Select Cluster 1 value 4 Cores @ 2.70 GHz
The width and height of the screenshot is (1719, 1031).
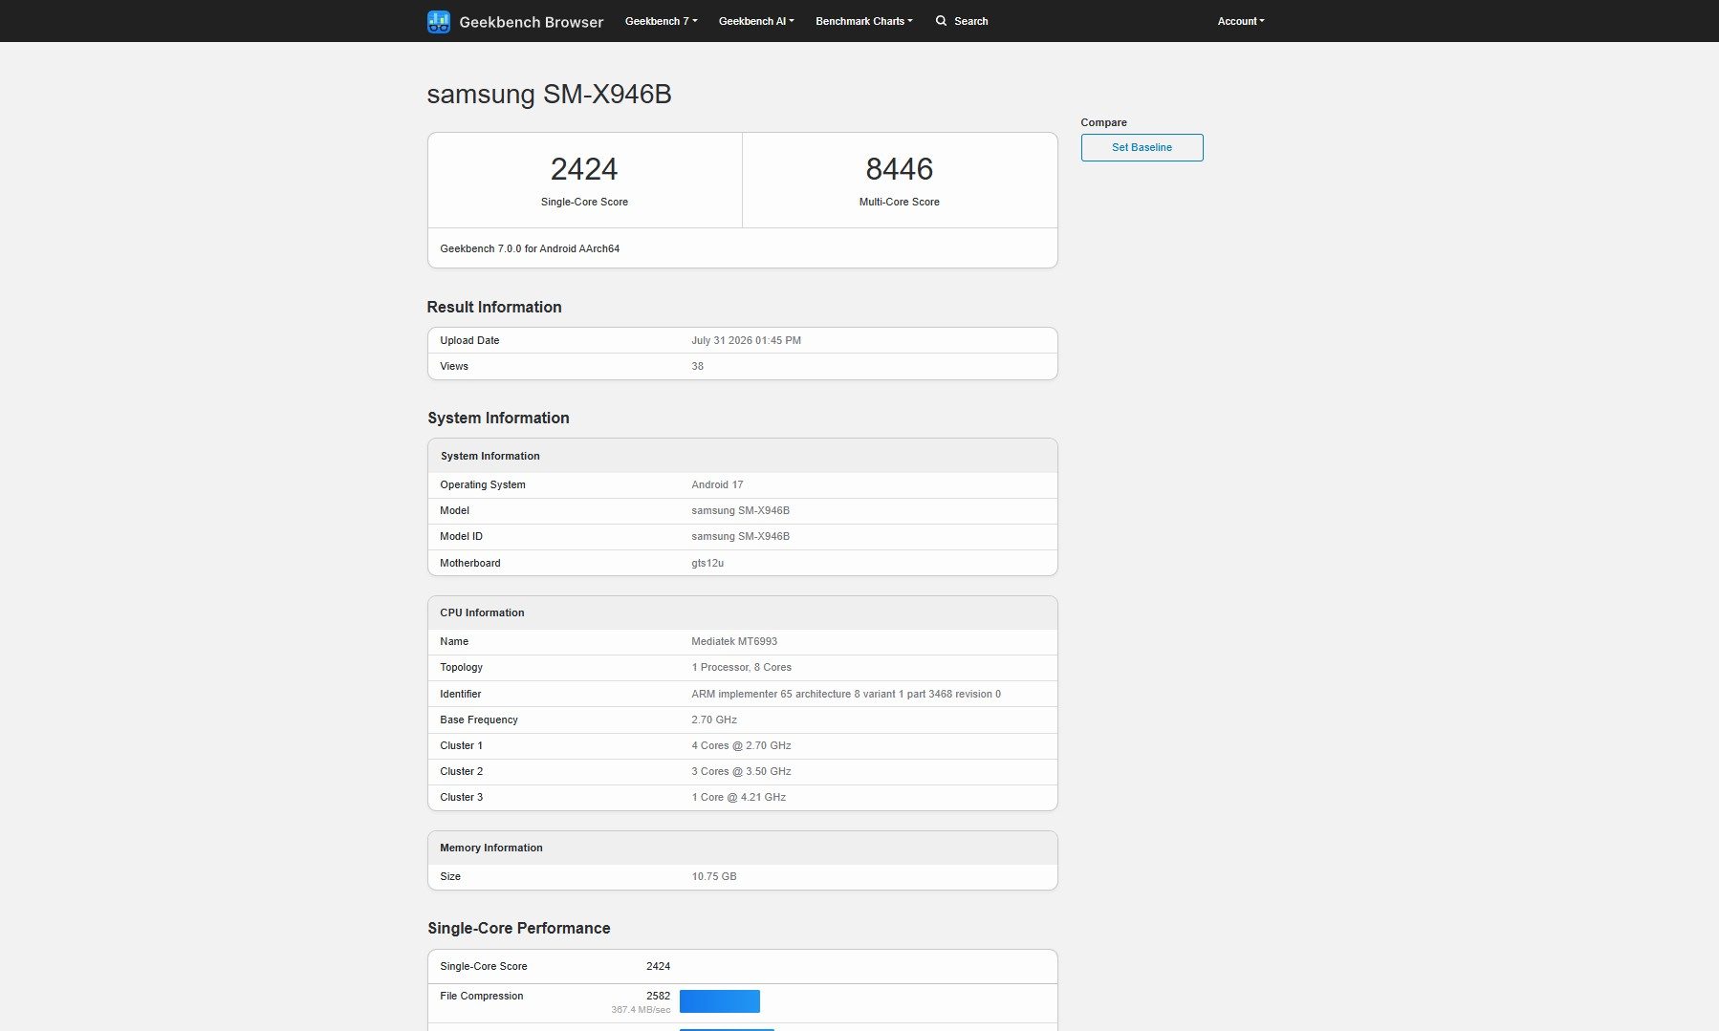click(x=741, y=745)
